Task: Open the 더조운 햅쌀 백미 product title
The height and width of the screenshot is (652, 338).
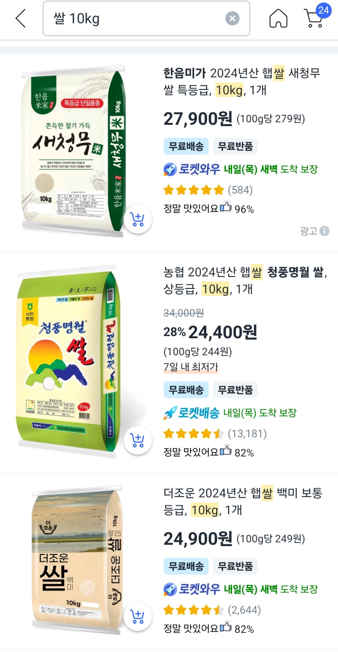Action: [x=242, y=501]
